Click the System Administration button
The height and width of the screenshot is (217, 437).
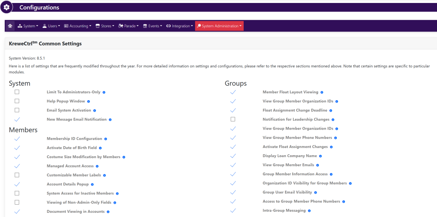pos(219,26)
